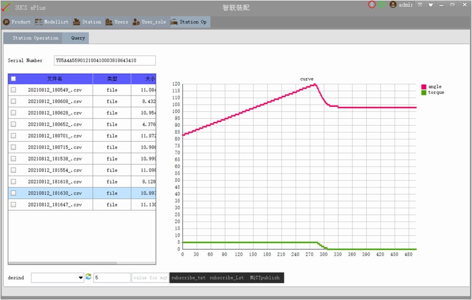Open the Station menu item

point(87,22)
